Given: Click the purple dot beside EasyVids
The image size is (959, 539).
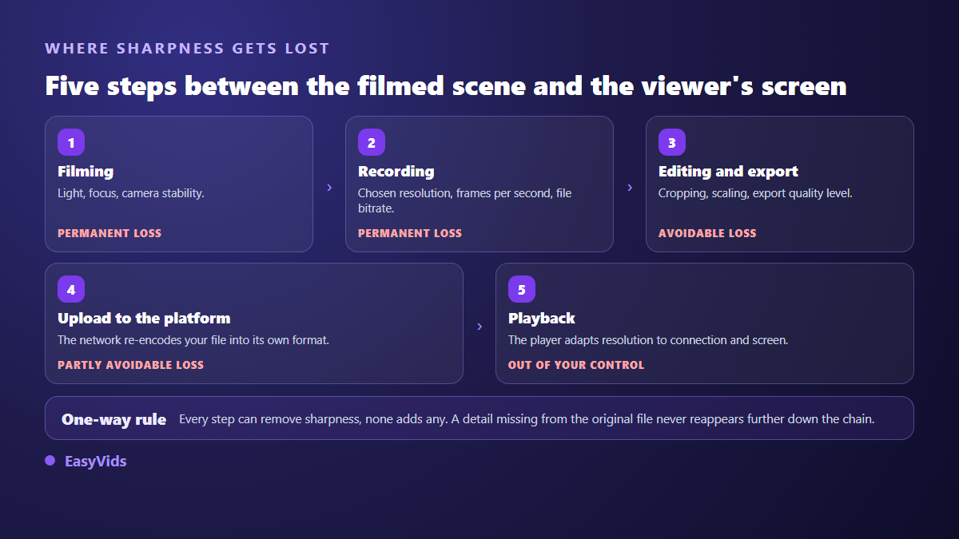Looking at the screenshot, I should (50, 461).
